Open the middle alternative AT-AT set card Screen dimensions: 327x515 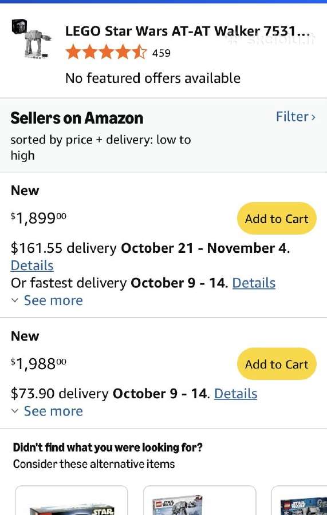pyautogui.click(x=199, y=500)
